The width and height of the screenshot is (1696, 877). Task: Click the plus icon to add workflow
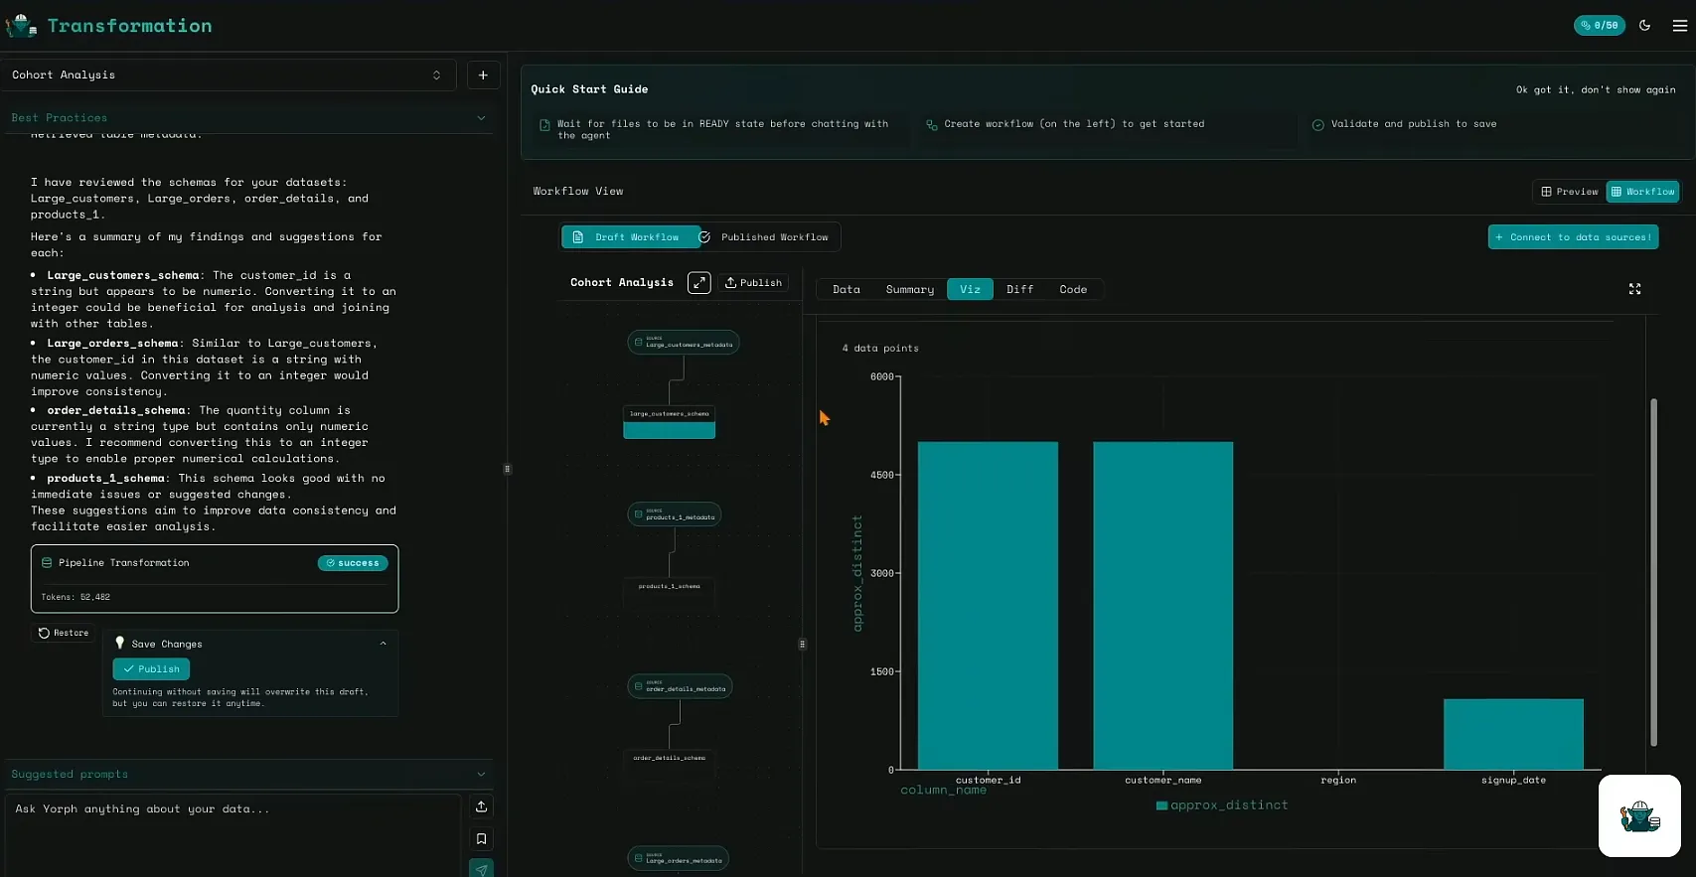pyautogui.click(x=483, y=75)
